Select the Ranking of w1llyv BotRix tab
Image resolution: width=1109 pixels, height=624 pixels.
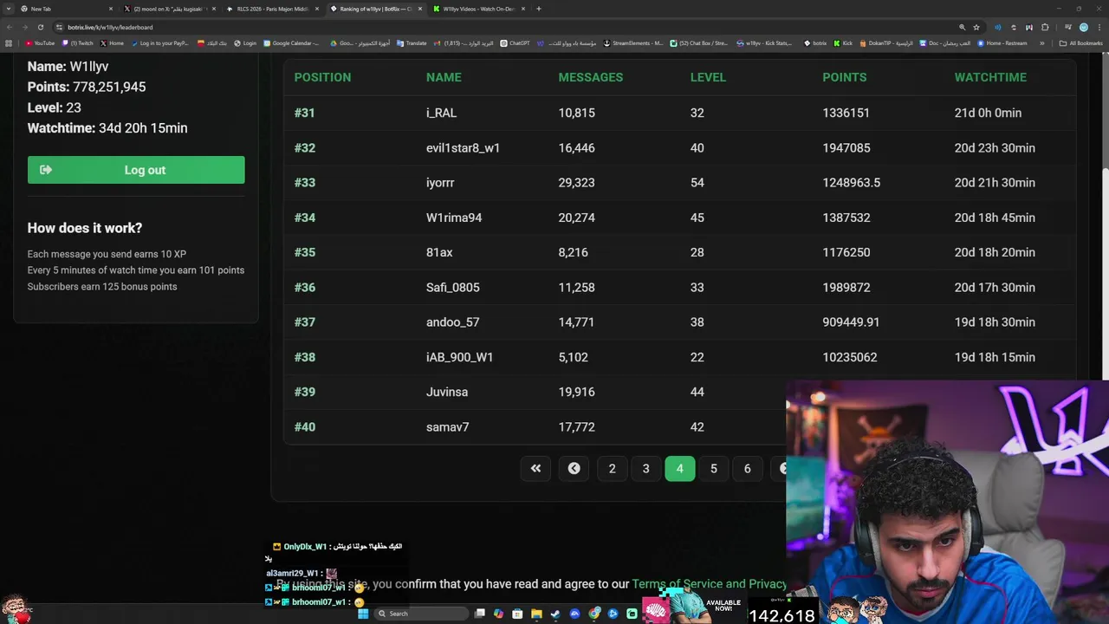tap(376, 9)
